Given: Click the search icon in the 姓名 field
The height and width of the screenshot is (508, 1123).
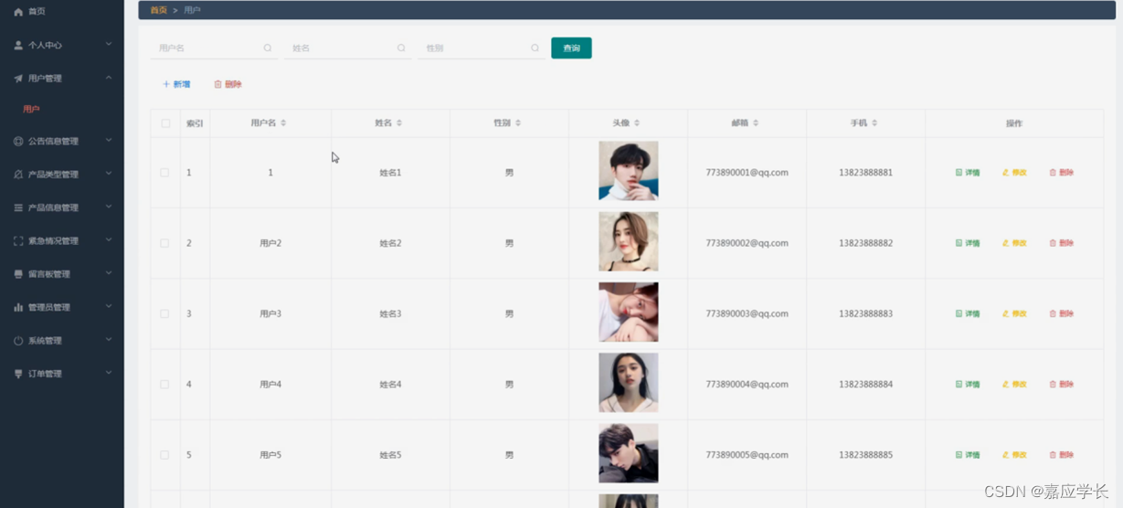Looking at the screenshot, I should coord(401,48).
